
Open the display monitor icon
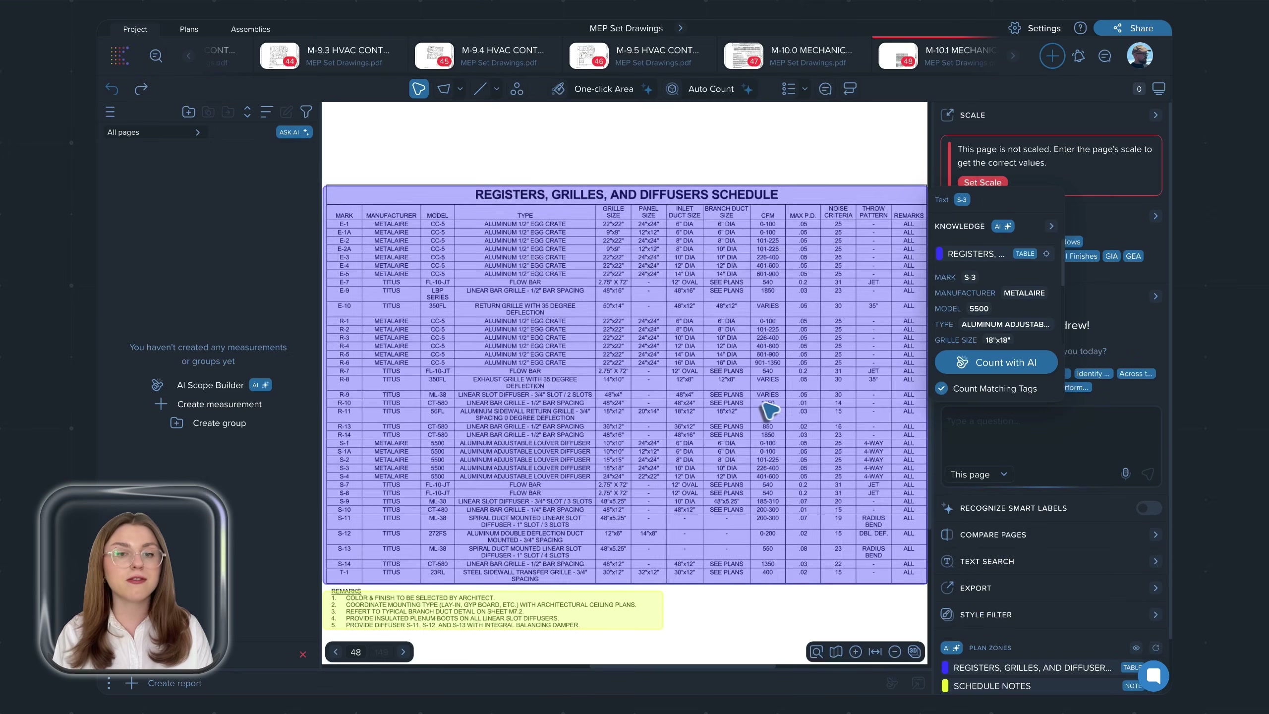(1158, 89)
